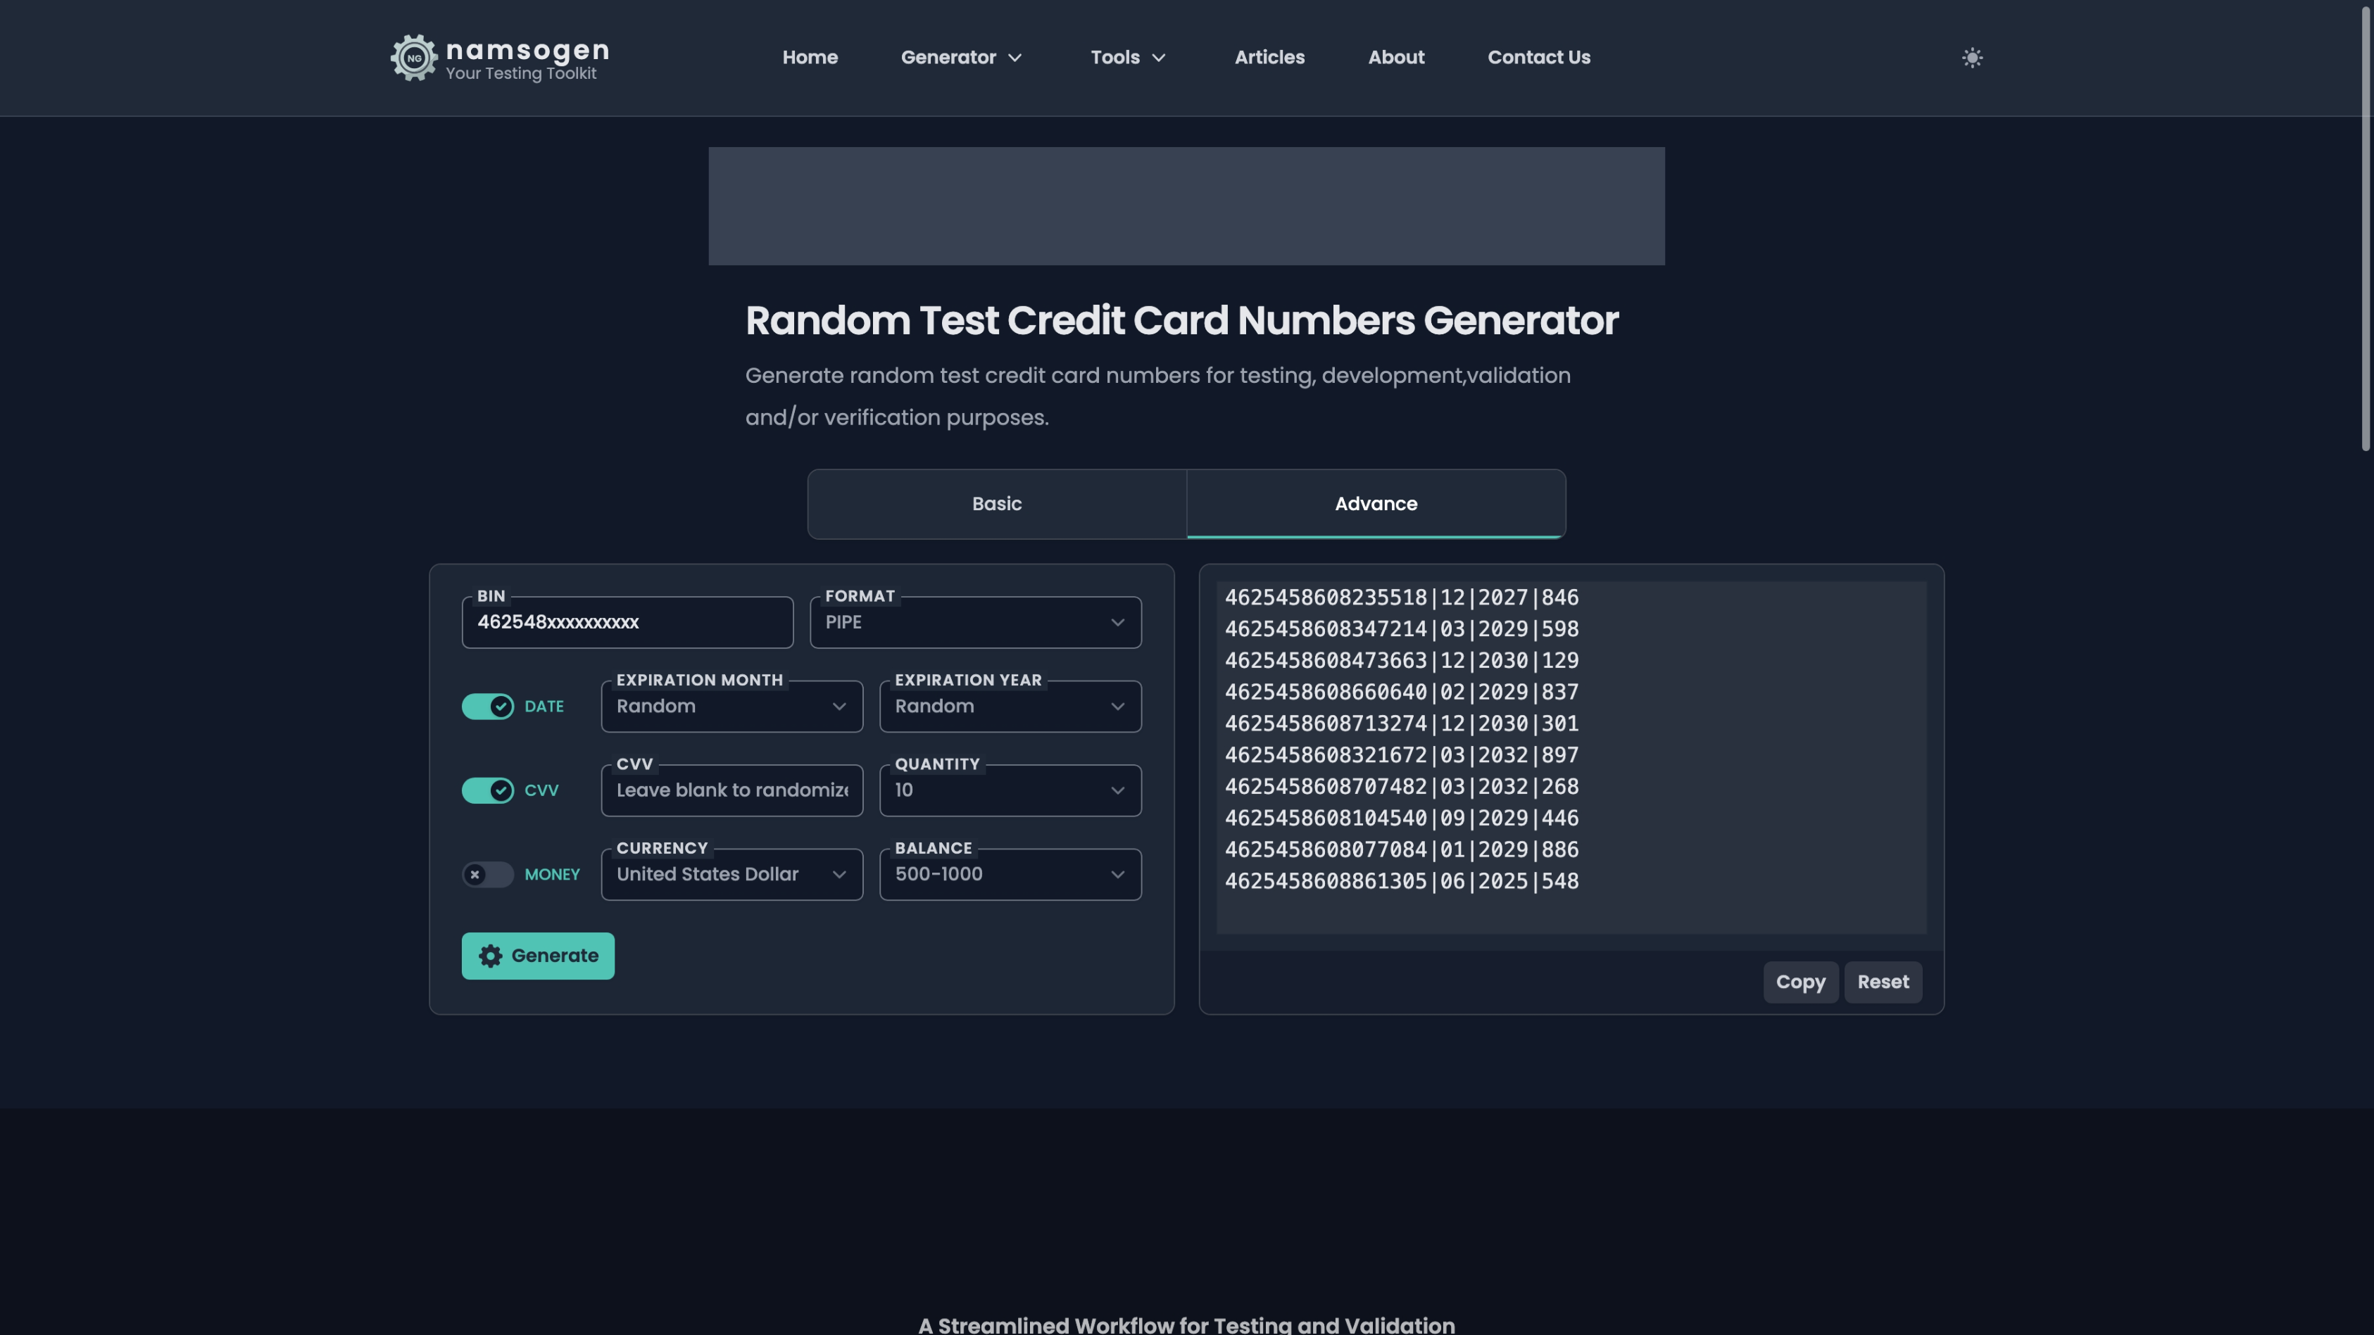2374x1335 pixels.
Task: Open the Currency dropdown United States Dollar
Action: (731, 874)
